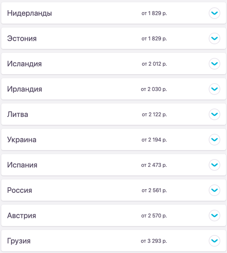Click the Эстония country label
227x253 pixels.
(x=22, y=39)
